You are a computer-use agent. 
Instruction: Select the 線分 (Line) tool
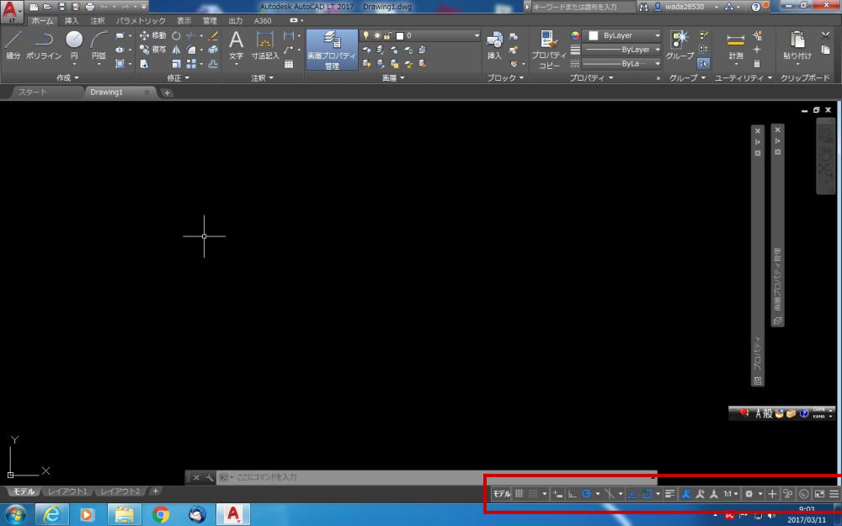(x=13, y=45)
